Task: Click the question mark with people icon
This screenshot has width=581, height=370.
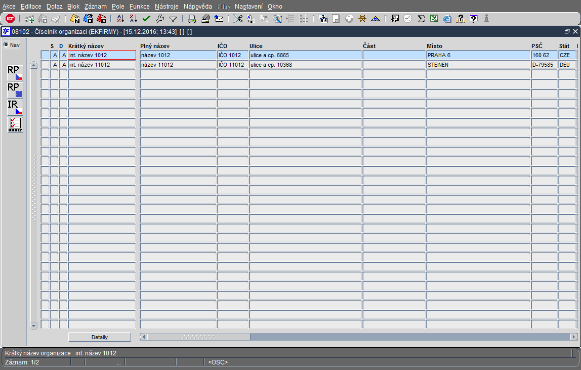Action: click(x=460, y=19)
